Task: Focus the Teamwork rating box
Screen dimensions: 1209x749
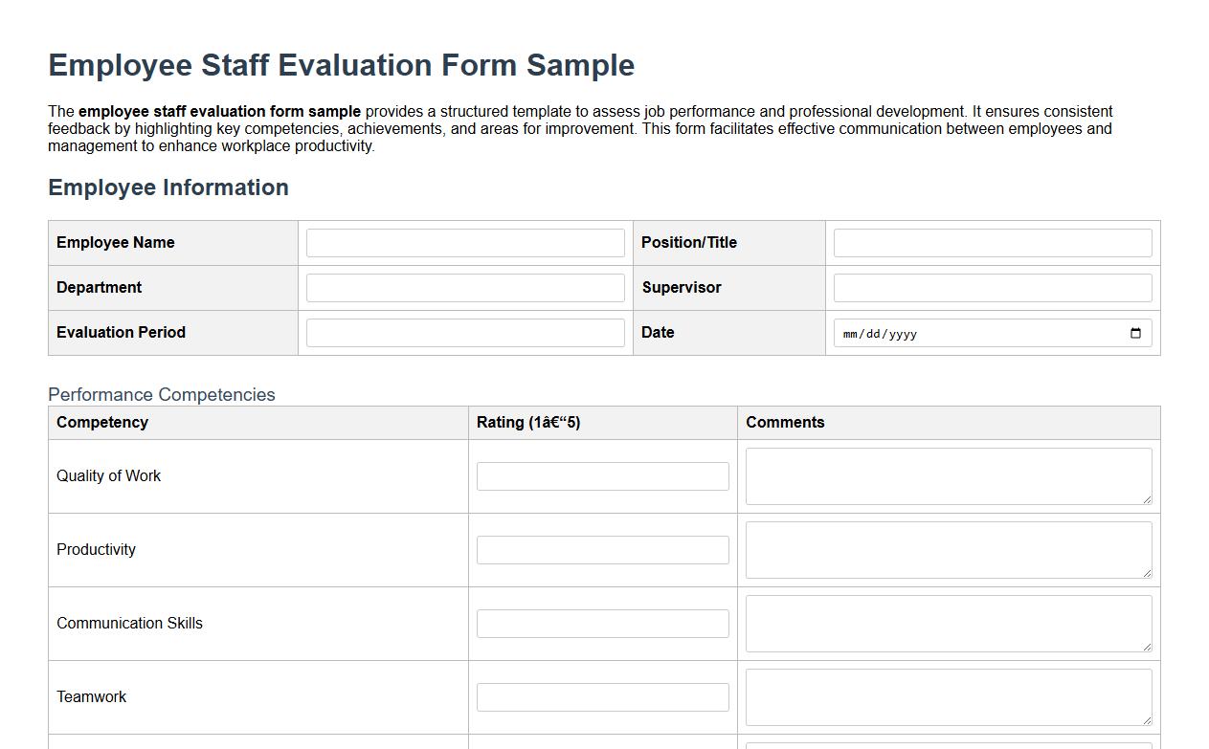Action: 602,696
